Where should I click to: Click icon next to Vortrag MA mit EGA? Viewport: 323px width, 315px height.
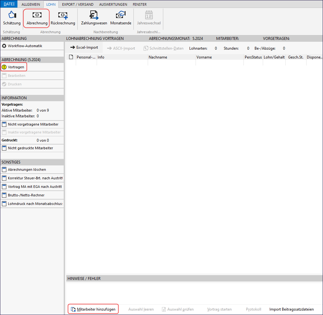4,187
